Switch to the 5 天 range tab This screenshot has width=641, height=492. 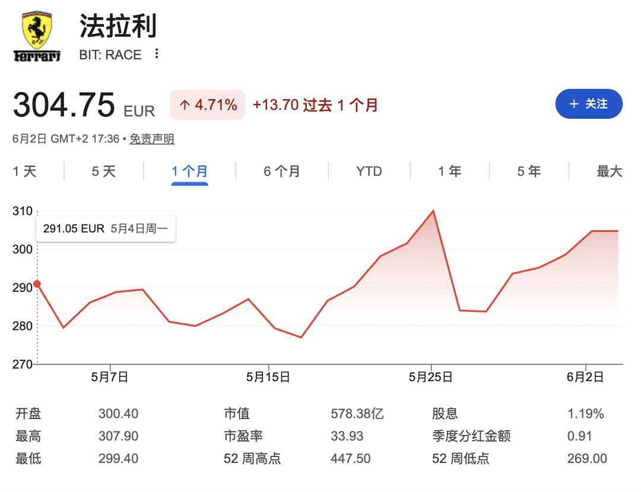[104, 171]
